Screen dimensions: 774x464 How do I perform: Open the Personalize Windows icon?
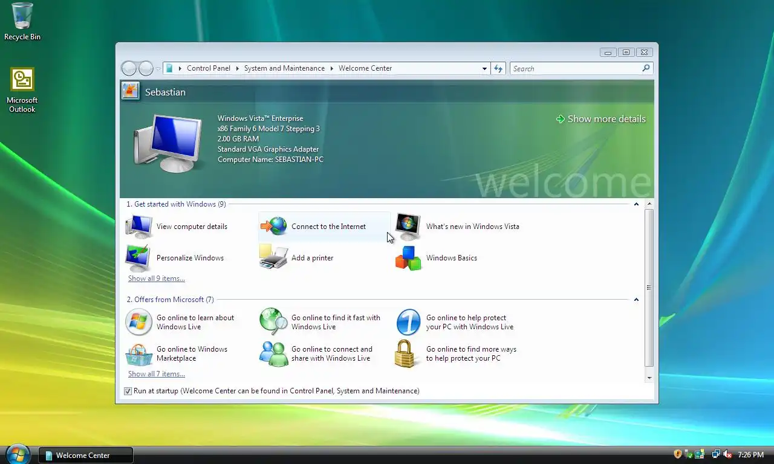pos(138,258)
